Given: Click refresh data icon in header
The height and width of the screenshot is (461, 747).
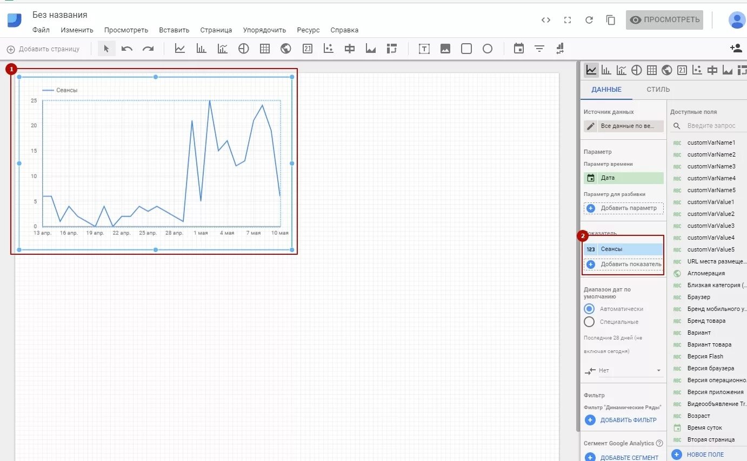Looking at the screenshot, I should 589,20.
